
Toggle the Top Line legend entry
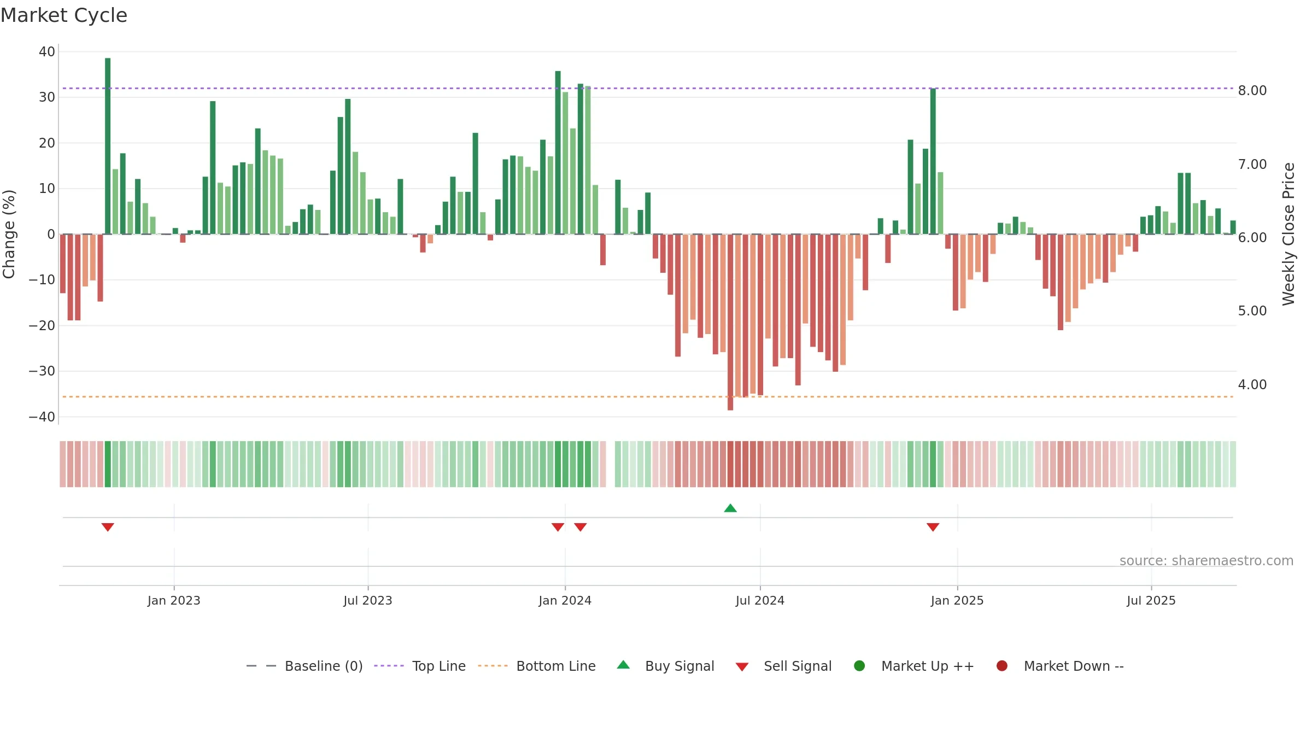coord(420,666)
